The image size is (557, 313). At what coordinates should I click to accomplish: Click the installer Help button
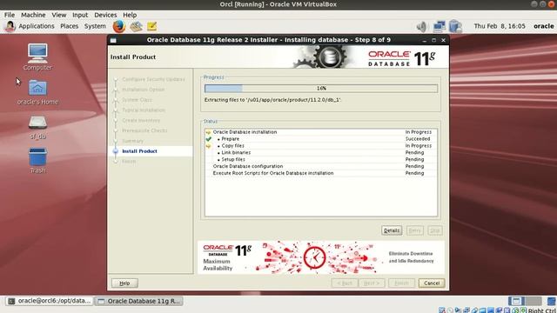[124, 283]
